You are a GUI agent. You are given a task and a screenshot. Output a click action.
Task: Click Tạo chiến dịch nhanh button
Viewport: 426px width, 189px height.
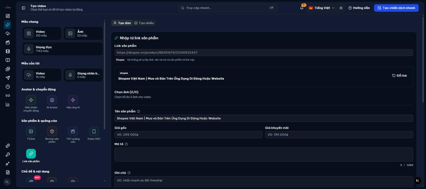(396, 8)
